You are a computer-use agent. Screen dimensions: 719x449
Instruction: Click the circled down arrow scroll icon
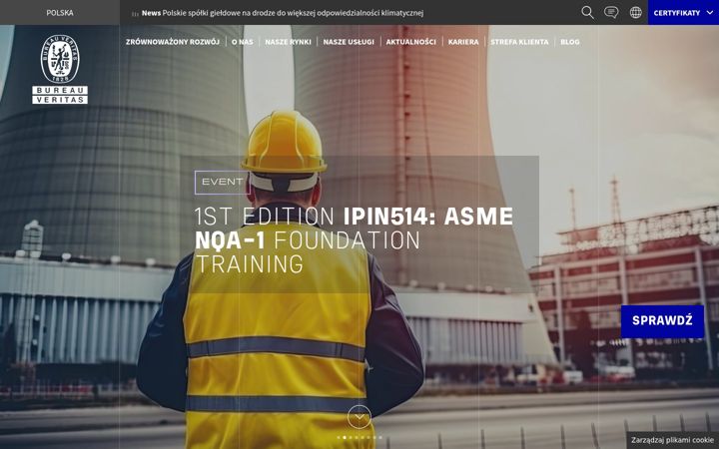coord(359,417)
